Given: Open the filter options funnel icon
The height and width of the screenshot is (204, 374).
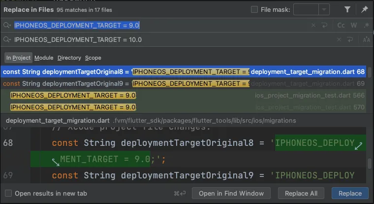Looking at the screenshot, I should 347,9.
